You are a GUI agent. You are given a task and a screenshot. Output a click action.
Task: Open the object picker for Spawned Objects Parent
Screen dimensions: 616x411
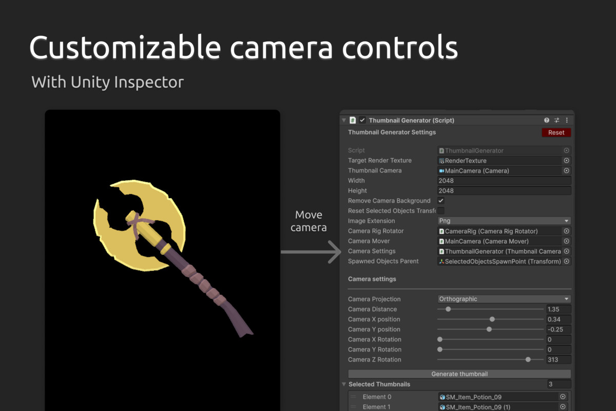[x=566, y=261]
